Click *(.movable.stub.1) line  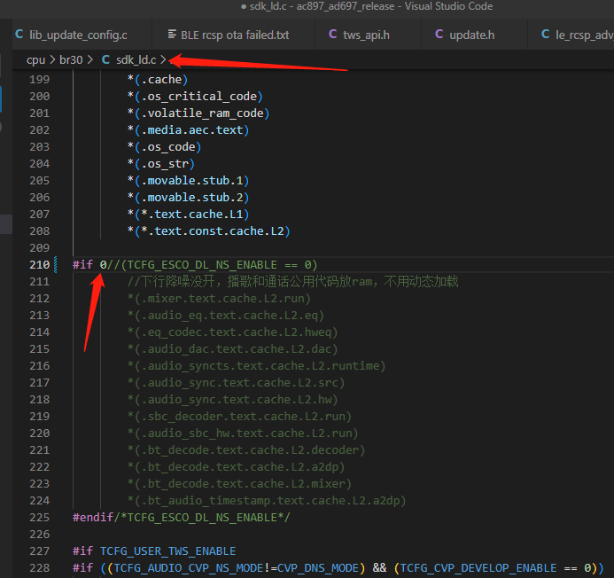[x=188, y=181]
